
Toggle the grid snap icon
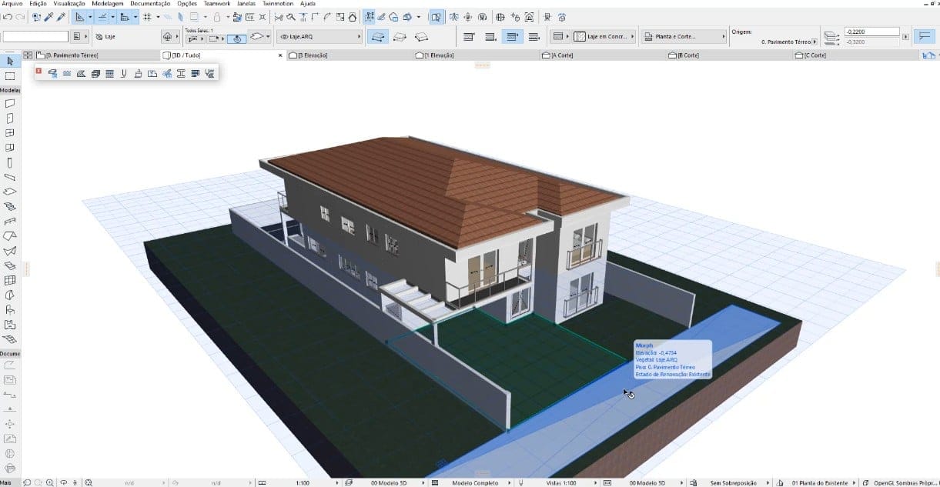pos(146,16)
